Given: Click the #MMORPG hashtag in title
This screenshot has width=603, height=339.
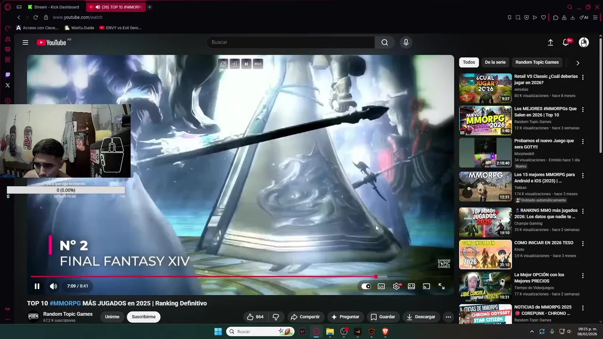Looking at the screenshot, I should click(x=65, y=303).
